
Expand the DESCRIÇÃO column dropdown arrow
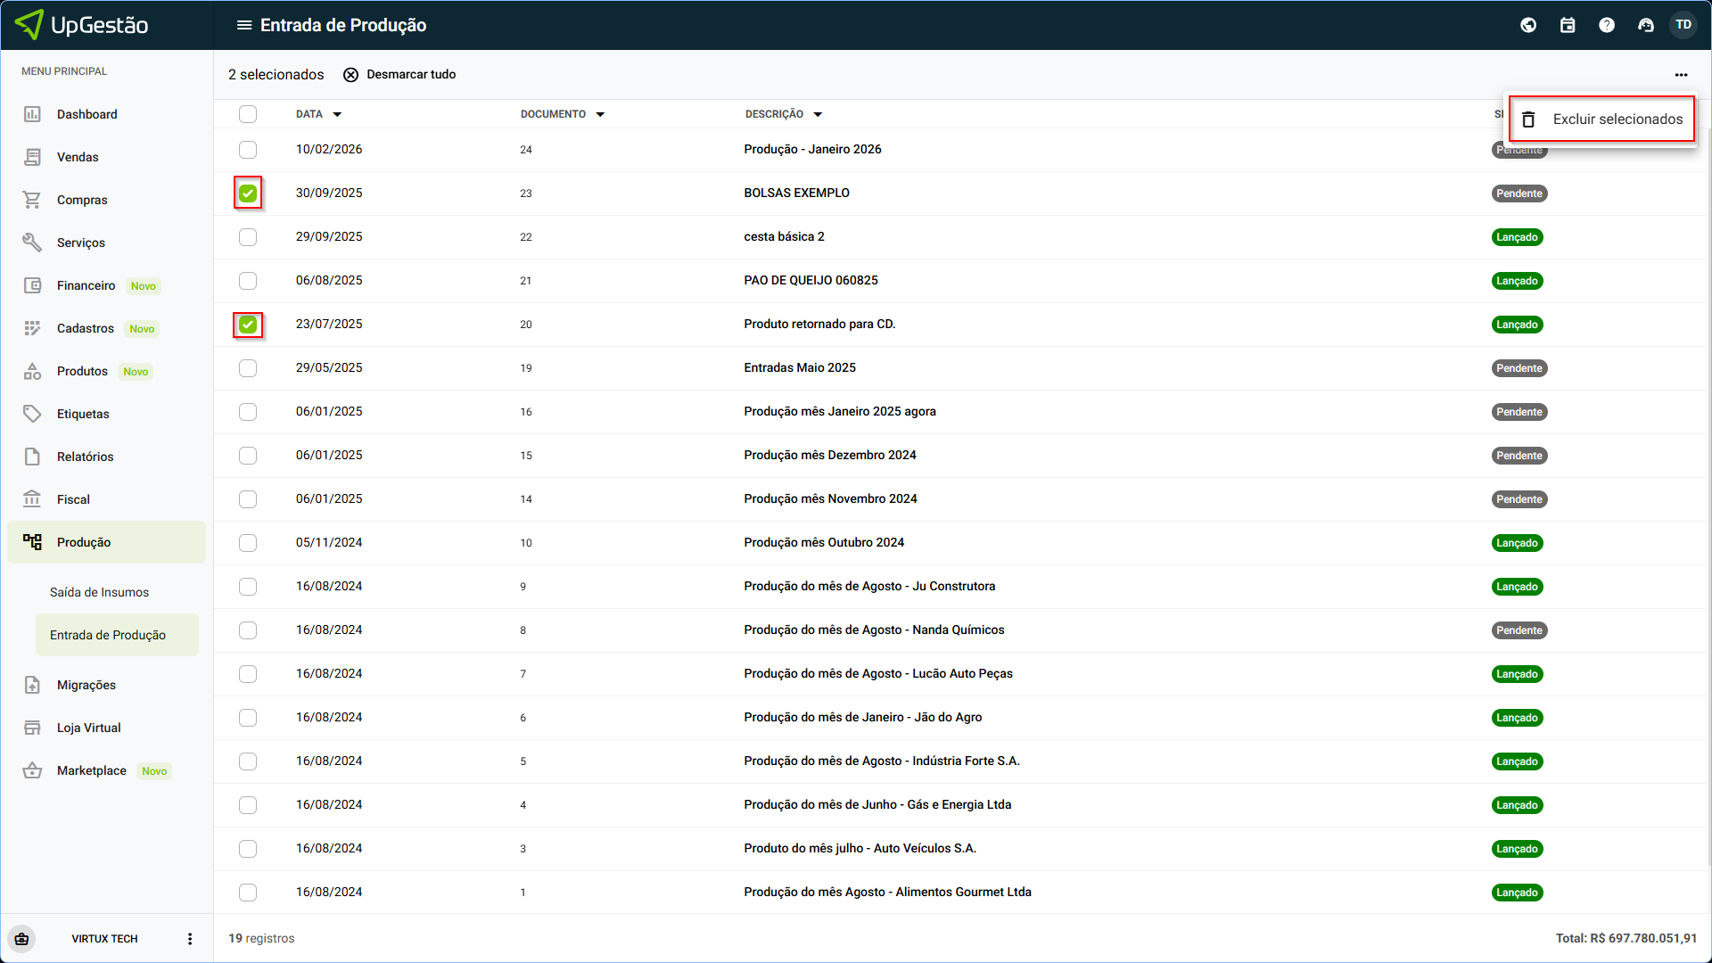818,115
